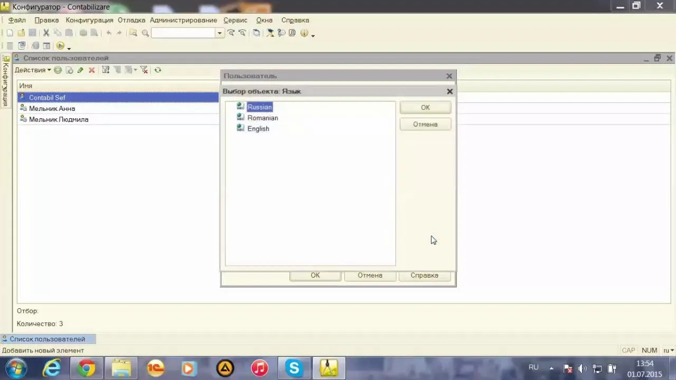This screenshot has height=380, width=676.
Task: Open the Файл menu
Action: [17, 20]
